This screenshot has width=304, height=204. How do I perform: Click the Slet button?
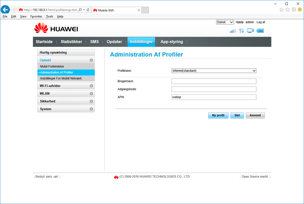[x=237, y=115]
